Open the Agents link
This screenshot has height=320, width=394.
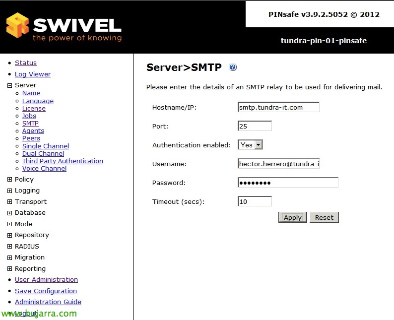point(33,131)
